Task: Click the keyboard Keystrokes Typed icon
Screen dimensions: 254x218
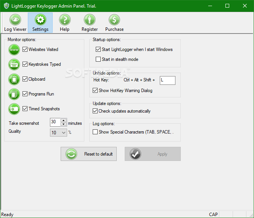Action: coord(14,64)
